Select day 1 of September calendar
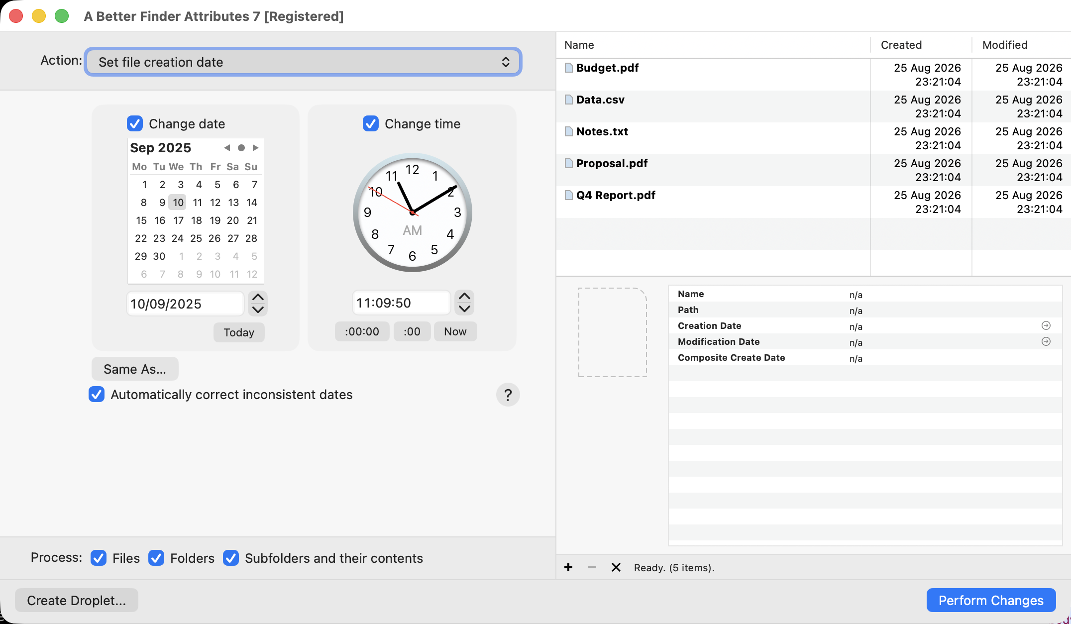 point(144,185)
